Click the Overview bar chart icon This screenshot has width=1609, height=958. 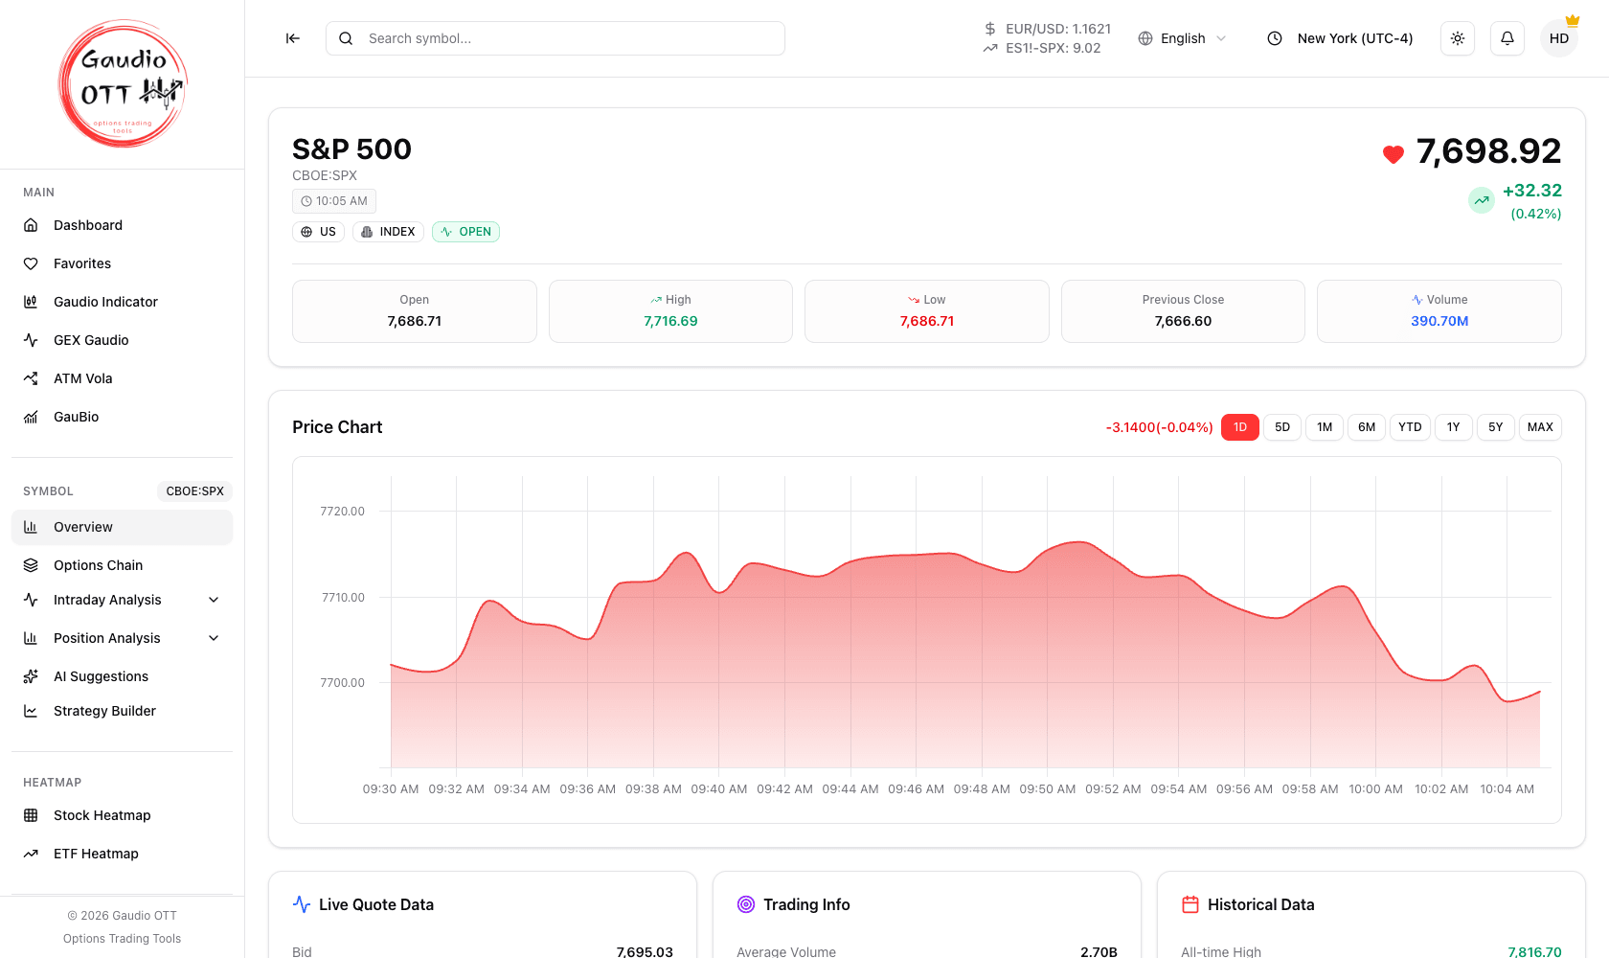31,527
